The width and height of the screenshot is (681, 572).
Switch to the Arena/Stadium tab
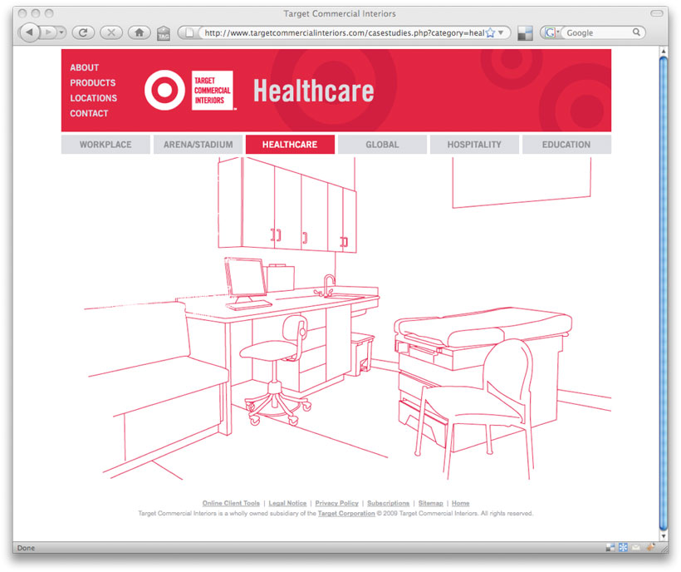(198, 145)
